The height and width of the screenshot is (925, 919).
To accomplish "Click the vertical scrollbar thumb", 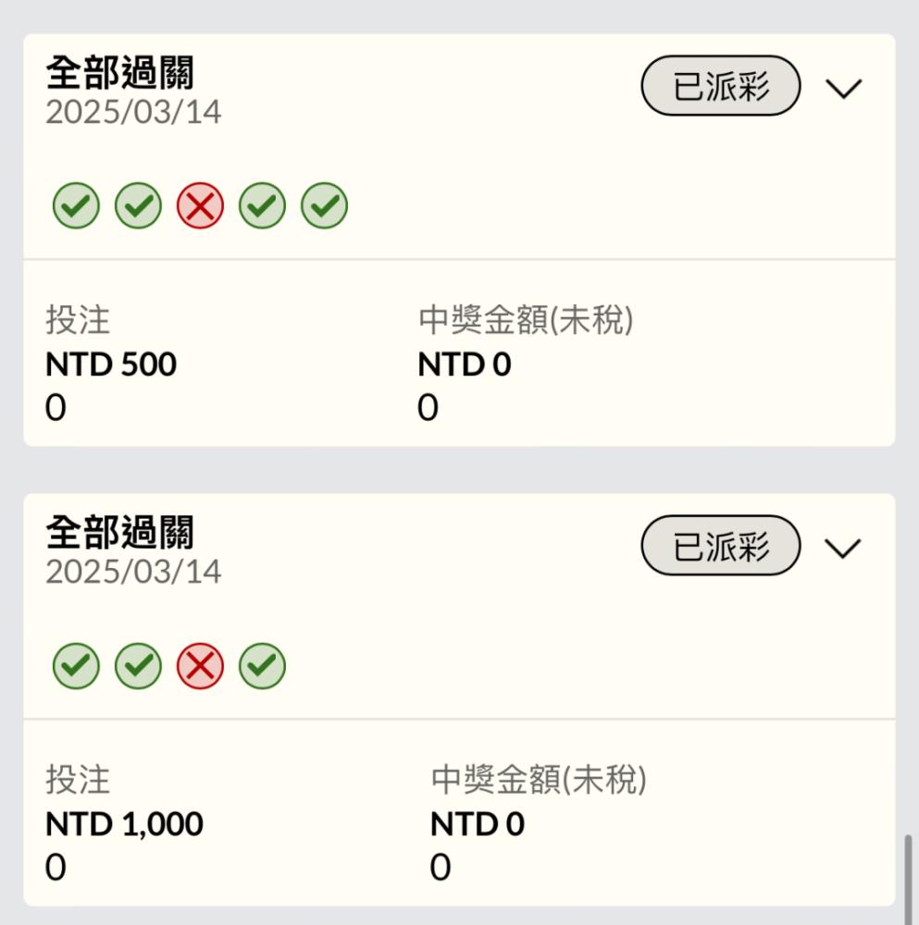I will pos(909,879).
